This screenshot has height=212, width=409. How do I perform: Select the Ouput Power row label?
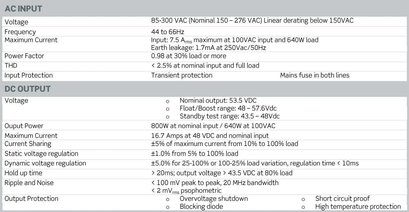click(x=24, y=126)
